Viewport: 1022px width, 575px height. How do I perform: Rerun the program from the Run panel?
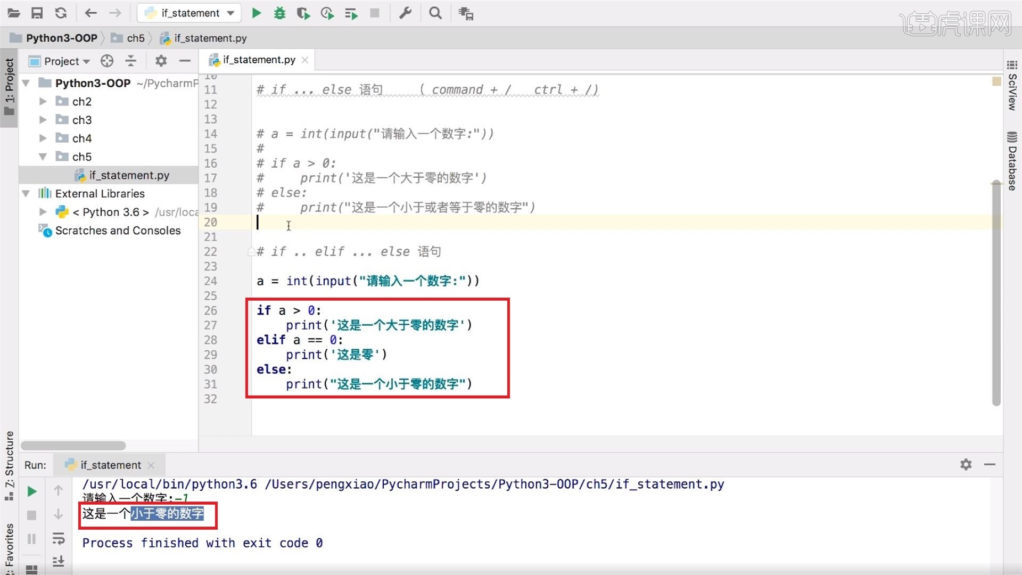click(31, 491)
